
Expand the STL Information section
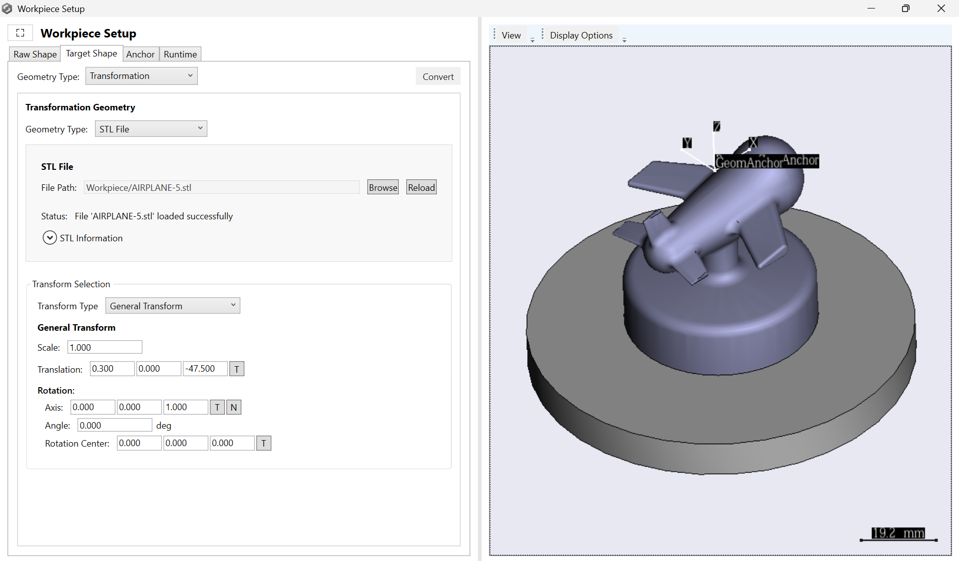[49, 238]
